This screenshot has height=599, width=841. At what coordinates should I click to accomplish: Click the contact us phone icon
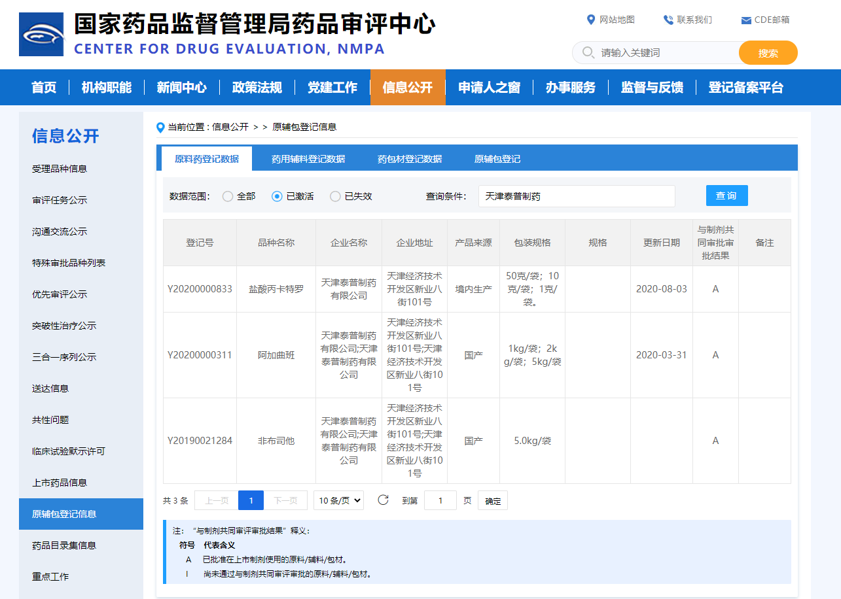point(668,20)
